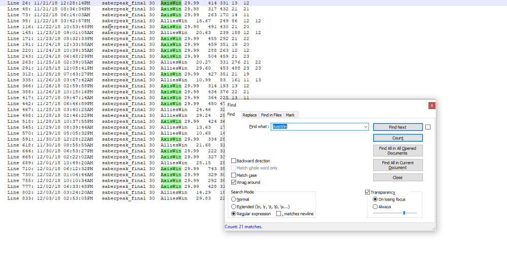Click highlighted AxisWin on Line 710
The image size is (507, 260).
point(171,169)
